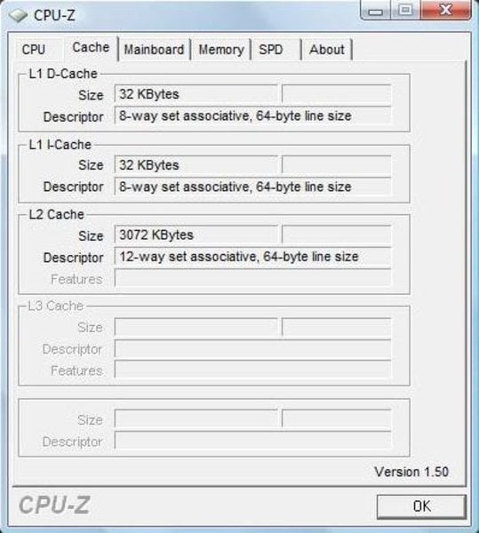Click the CPU-Z logo text at bottom left
Screen dimensions: 479x533
coord(54,505)
